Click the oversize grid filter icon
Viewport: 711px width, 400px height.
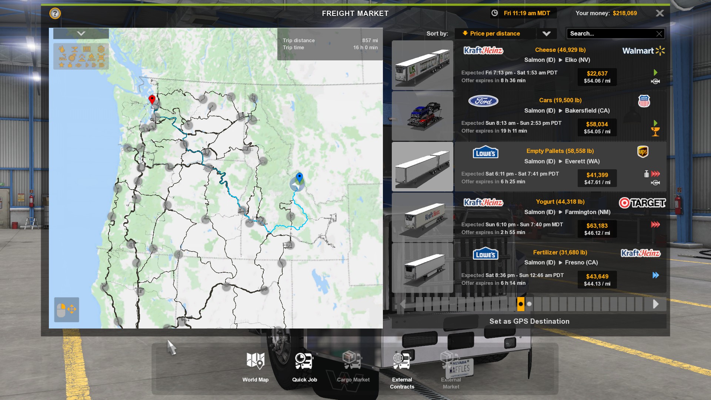tap(101, 57)
